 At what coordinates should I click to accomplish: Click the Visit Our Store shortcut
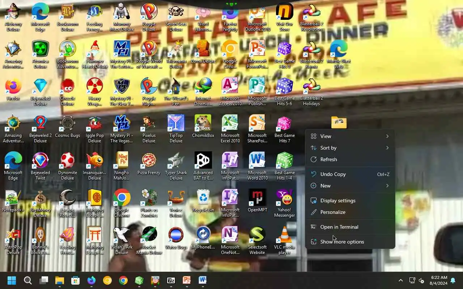pos(284,17)
